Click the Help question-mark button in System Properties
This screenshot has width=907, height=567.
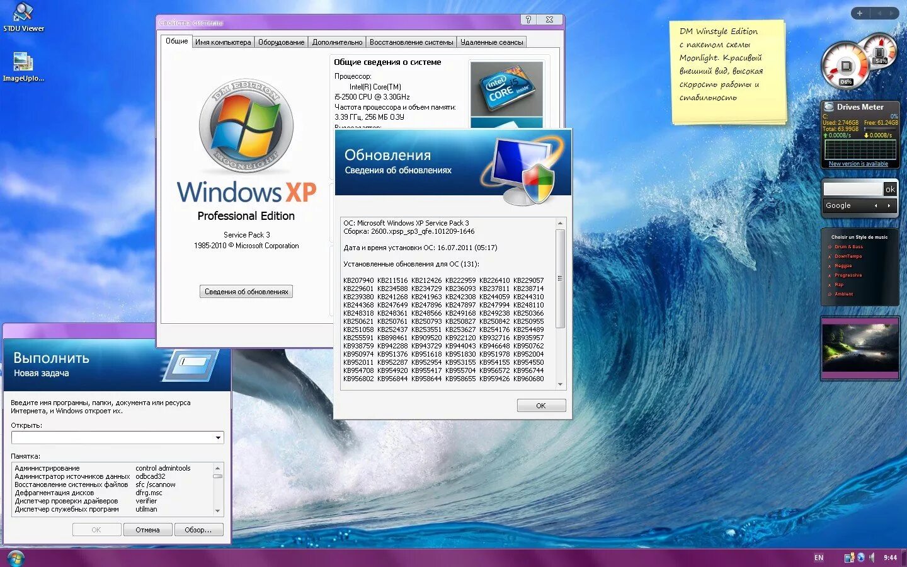click(529, 20)
